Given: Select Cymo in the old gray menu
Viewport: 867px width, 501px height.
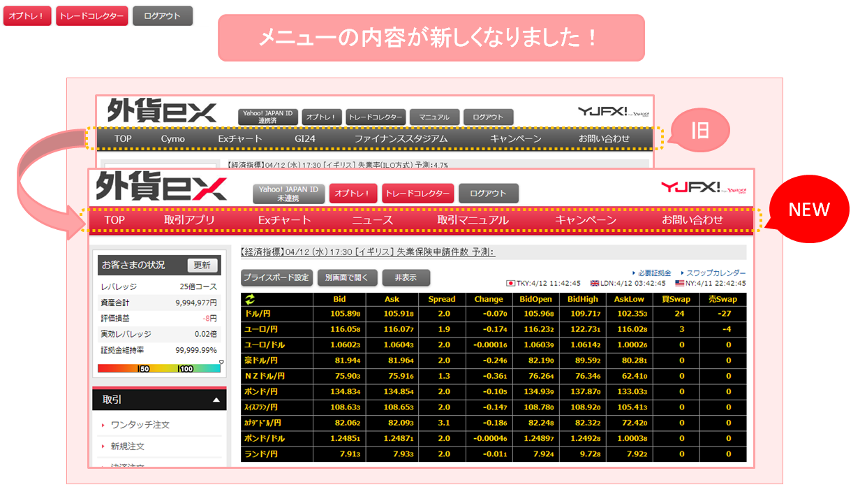Looking at the screenshot, I should click(172, 138).
